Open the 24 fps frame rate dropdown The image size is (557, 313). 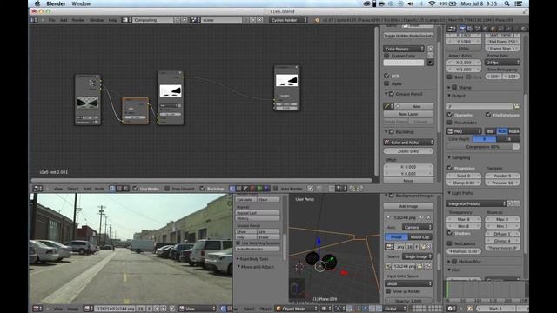tap(503, 62)
